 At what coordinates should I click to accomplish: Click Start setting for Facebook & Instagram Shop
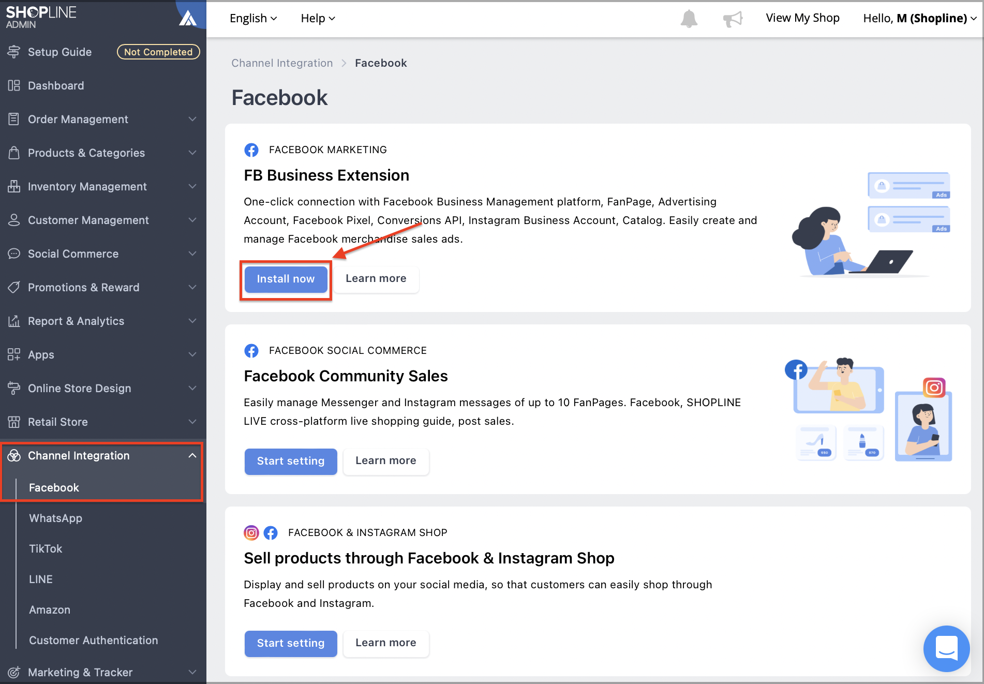[x=291, y=643]
